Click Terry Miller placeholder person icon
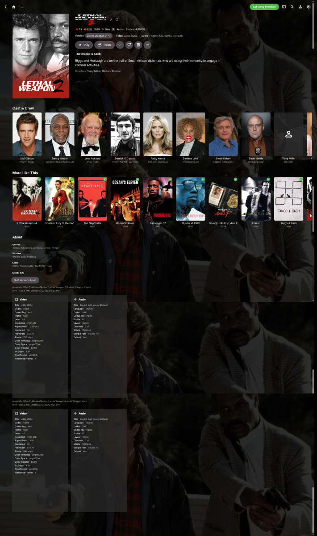 tap(288, 134)
